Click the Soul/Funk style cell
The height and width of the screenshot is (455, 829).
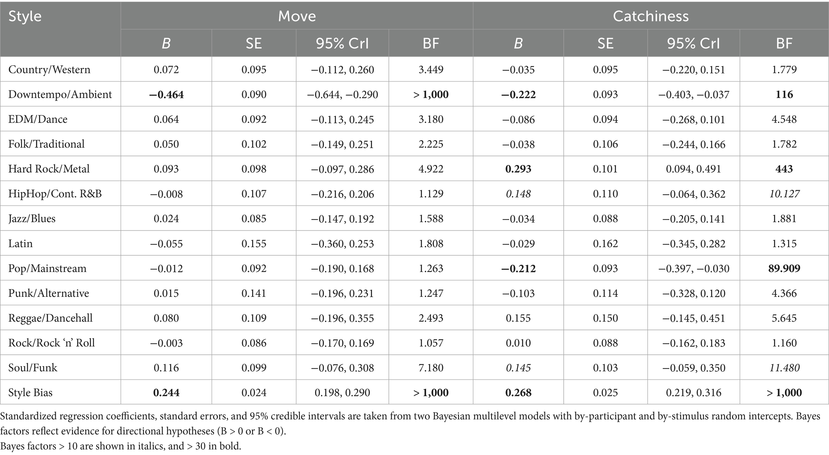point(33,368)
